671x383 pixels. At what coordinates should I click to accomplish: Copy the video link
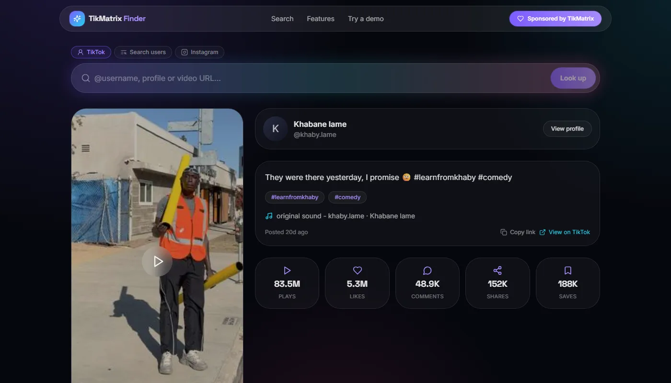518,232
